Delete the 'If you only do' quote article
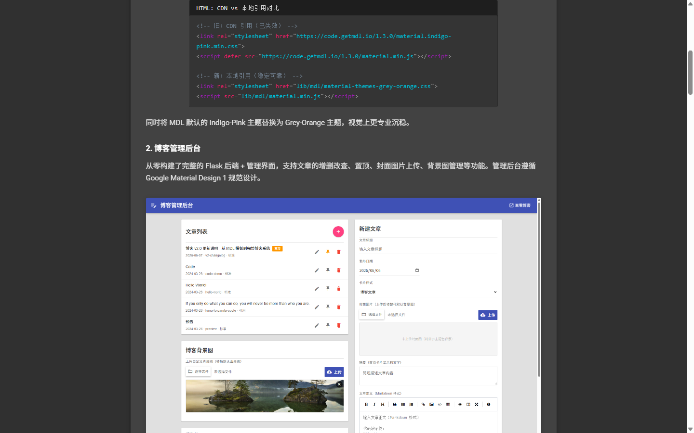694x433 pixels. point(339,307)
